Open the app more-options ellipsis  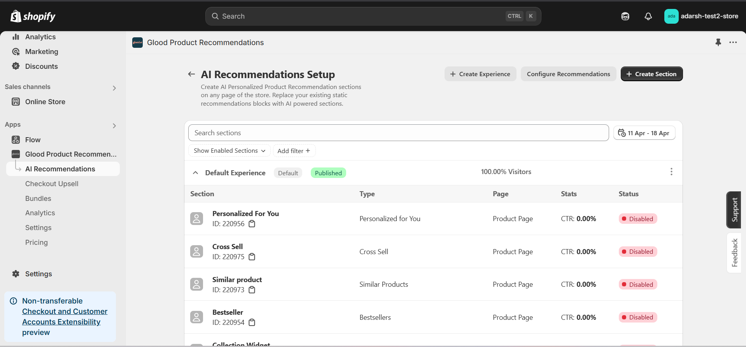tap(733, 42)
